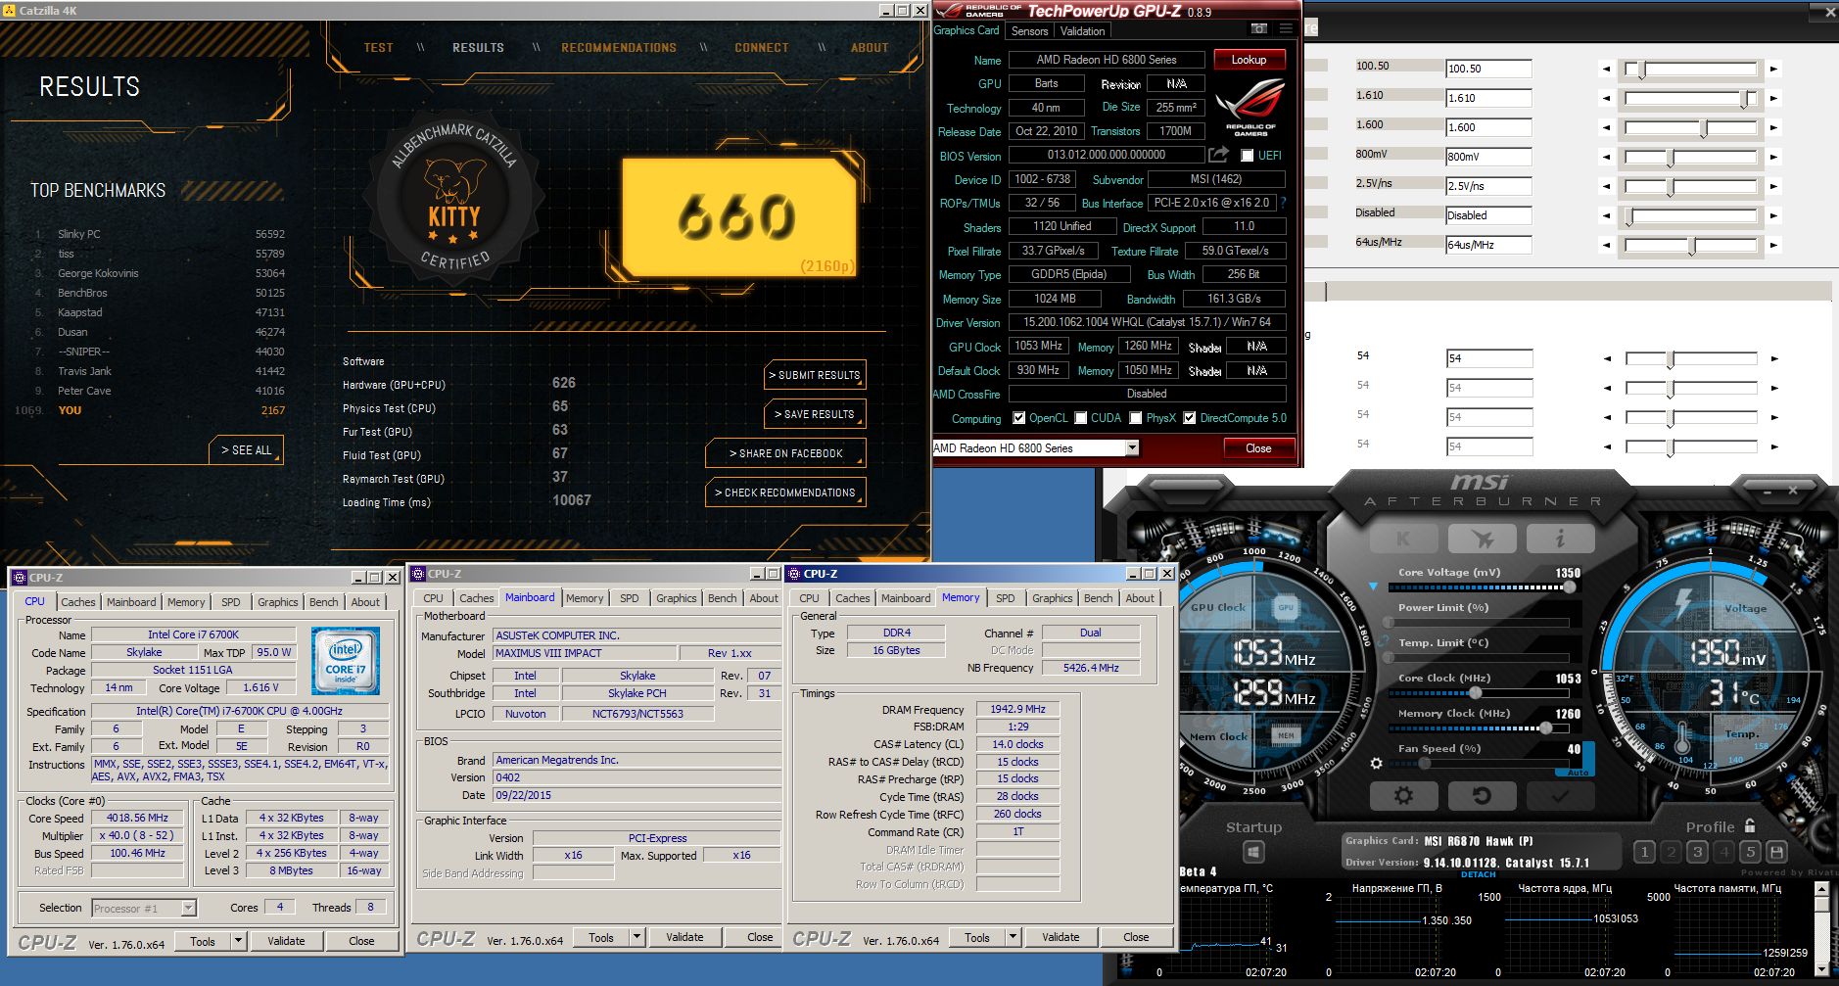Click the Bus Interface question mark in GPU-Z

click(1283, 203)
